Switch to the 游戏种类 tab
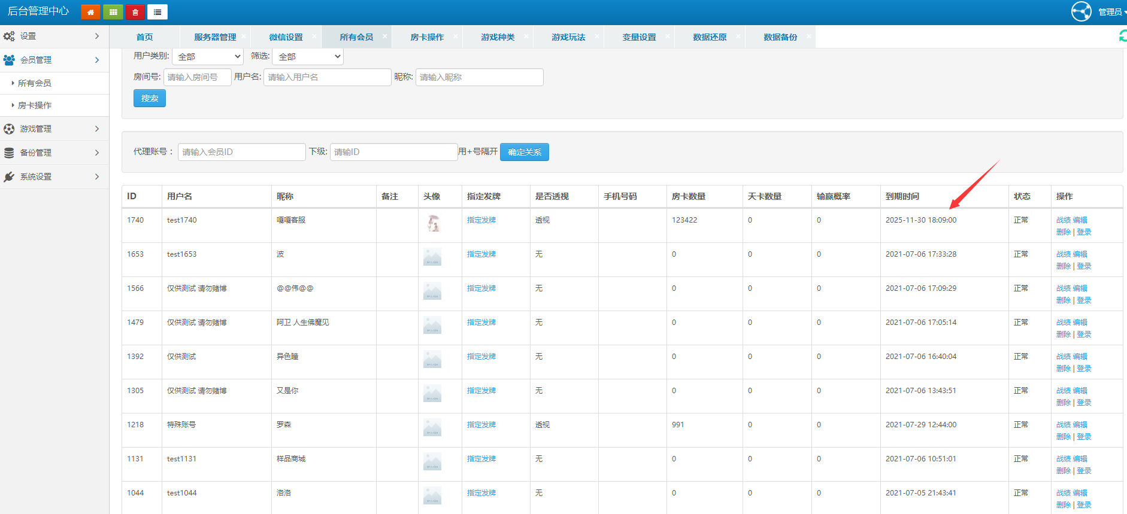 tap(498, 37)
